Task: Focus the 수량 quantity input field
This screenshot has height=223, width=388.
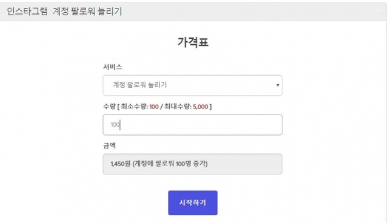Action: pyautogui.click(x=193, y=125)
